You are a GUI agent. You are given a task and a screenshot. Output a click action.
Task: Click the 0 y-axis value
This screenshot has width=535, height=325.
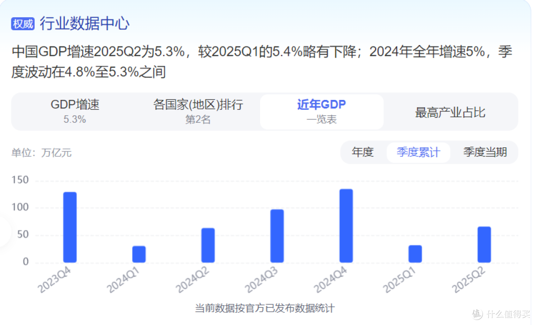coord(26,262)
